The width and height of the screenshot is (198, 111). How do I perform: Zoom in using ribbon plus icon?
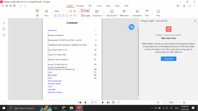pyautogui.click(x=75, y=11)
